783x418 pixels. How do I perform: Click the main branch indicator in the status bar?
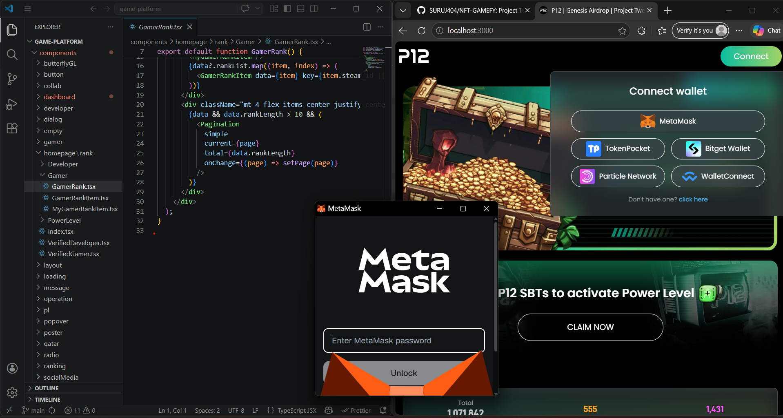click(x=33, y=410)
